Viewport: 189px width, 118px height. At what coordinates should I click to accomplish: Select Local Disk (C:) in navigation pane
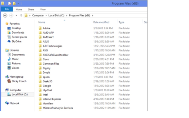pos(20,94)
